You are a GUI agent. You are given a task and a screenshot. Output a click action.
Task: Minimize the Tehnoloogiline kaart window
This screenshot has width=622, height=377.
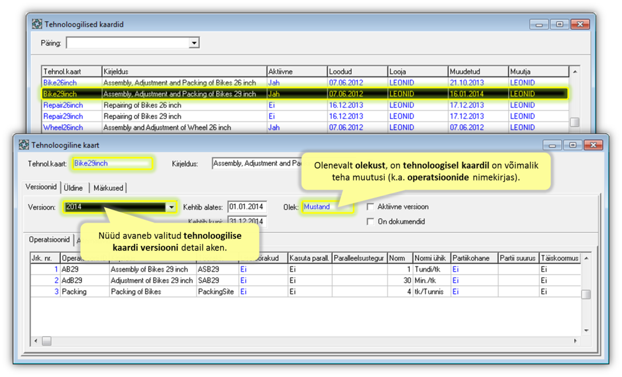pyautogui.click(x=552, y=145)
